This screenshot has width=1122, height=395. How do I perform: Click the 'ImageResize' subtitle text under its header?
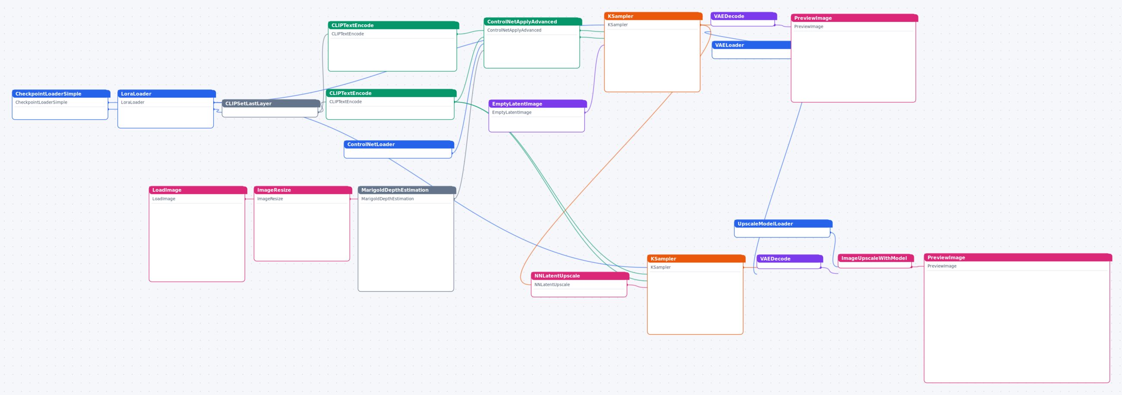click(270, 199)
